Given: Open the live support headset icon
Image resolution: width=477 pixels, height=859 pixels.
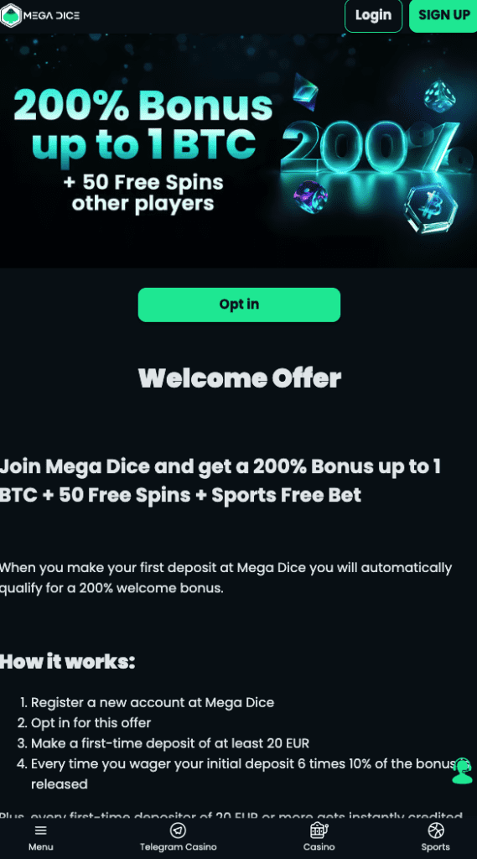Looking at the screenshot, I should click(x=462, y=771).
